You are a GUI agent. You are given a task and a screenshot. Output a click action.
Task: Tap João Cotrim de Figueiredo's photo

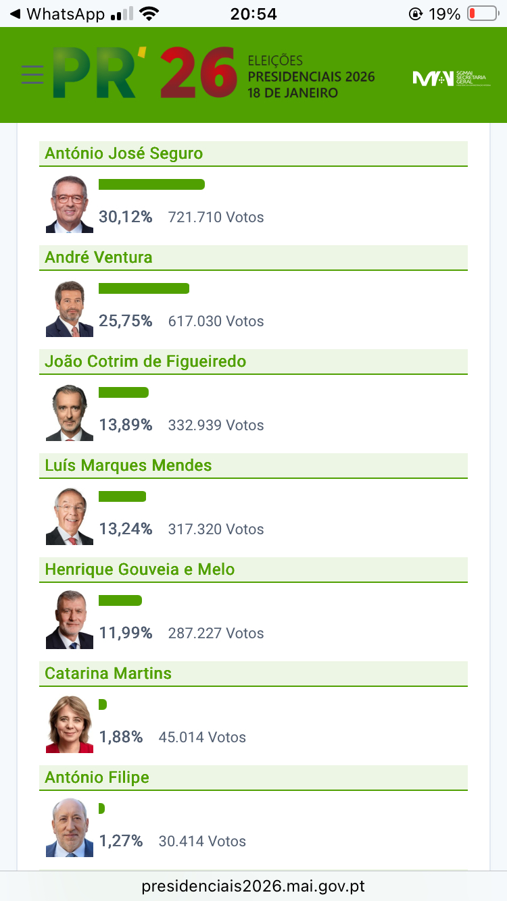pyautogui.click(x=70, y=413)
